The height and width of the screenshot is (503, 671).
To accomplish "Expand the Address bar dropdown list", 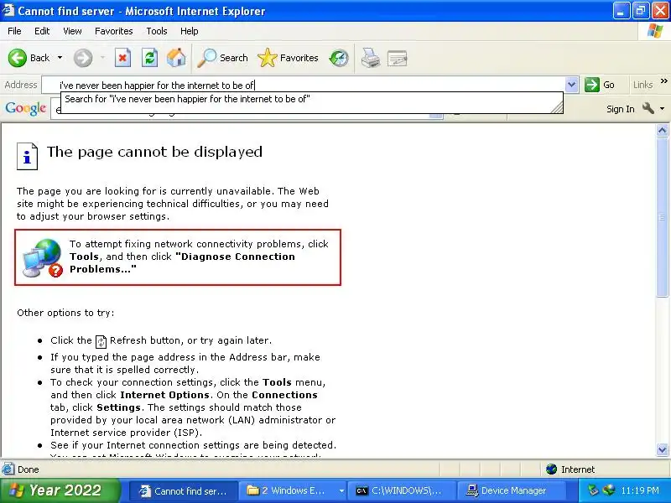I will (x=572, y=86).
